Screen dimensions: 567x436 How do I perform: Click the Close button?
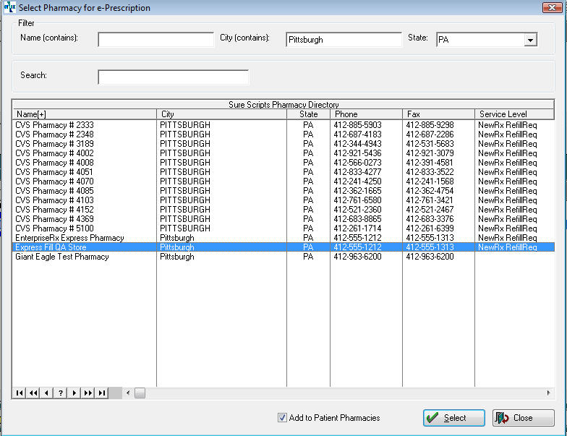[524, 418]
